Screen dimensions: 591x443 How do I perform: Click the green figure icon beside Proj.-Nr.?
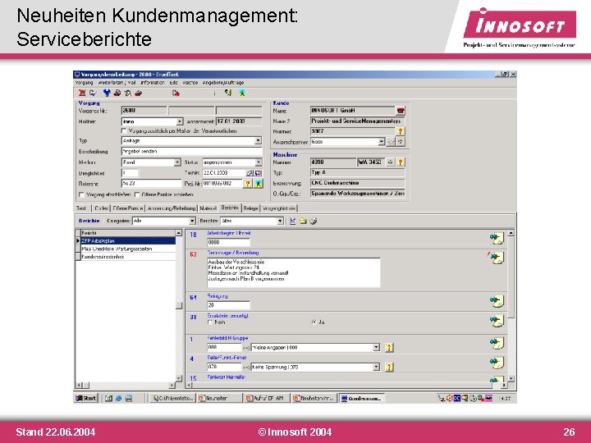click(259, 184)
